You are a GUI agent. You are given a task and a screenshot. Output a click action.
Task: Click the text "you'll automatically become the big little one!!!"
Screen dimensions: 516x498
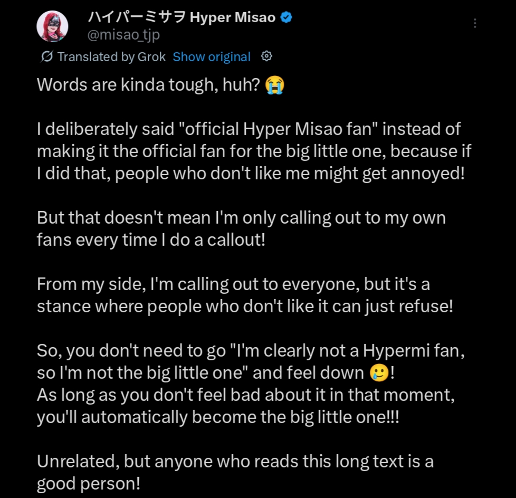point(218,417)
